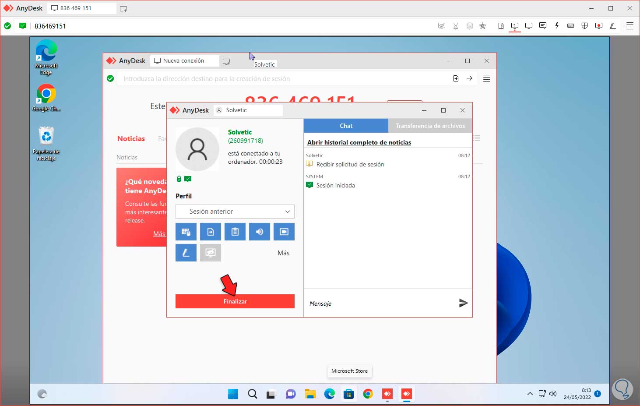This screenshot has width=640, height=406.
Task: Open display settings in outer toolbar
Action: pos(529,26)
